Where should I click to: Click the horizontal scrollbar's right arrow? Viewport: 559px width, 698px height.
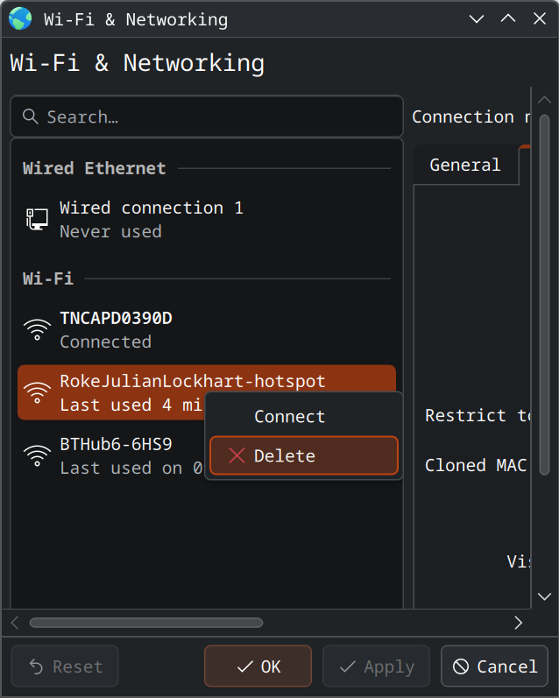pos(518,623)
